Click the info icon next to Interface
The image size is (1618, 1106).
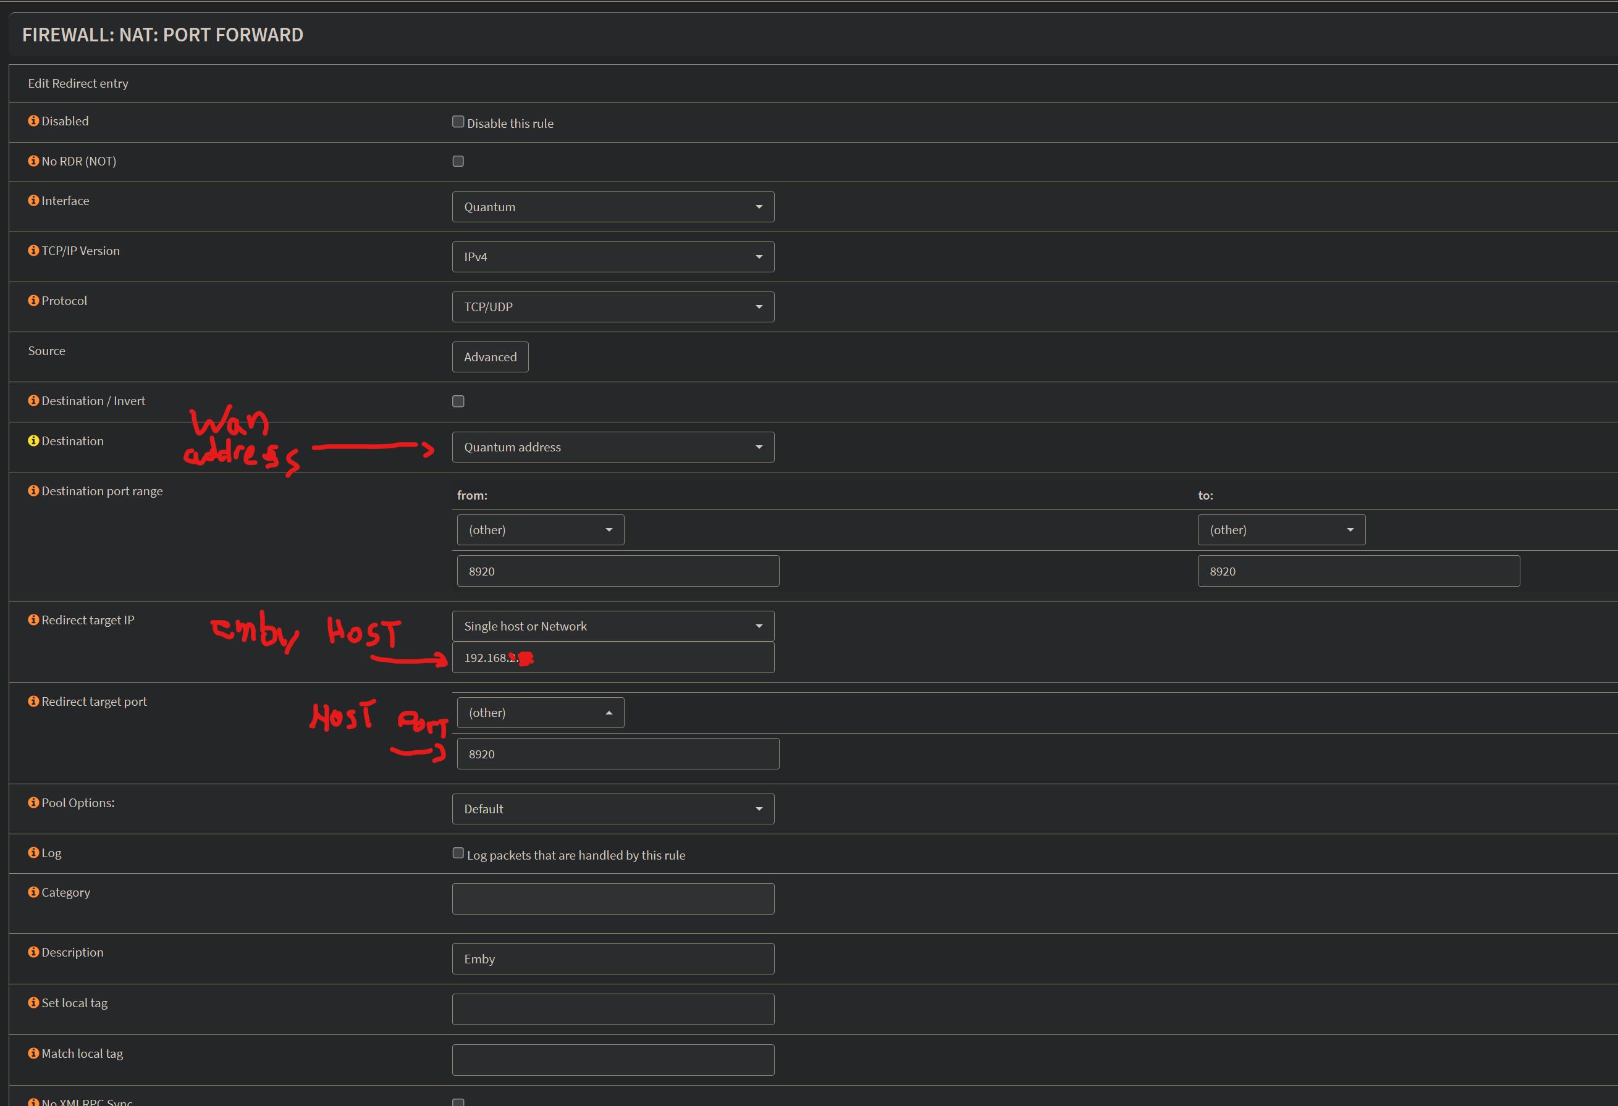[x=33, y=201]
